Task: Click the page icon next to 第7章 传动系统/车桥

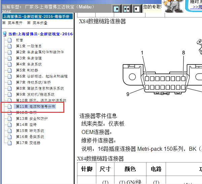Action: point(10,82)
